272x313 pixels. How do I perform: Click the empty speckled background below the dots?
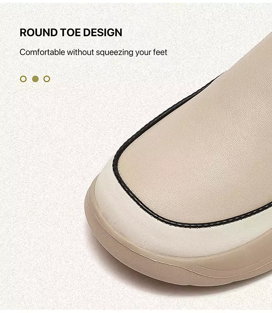pyautogui.click(x=50, y=160)
